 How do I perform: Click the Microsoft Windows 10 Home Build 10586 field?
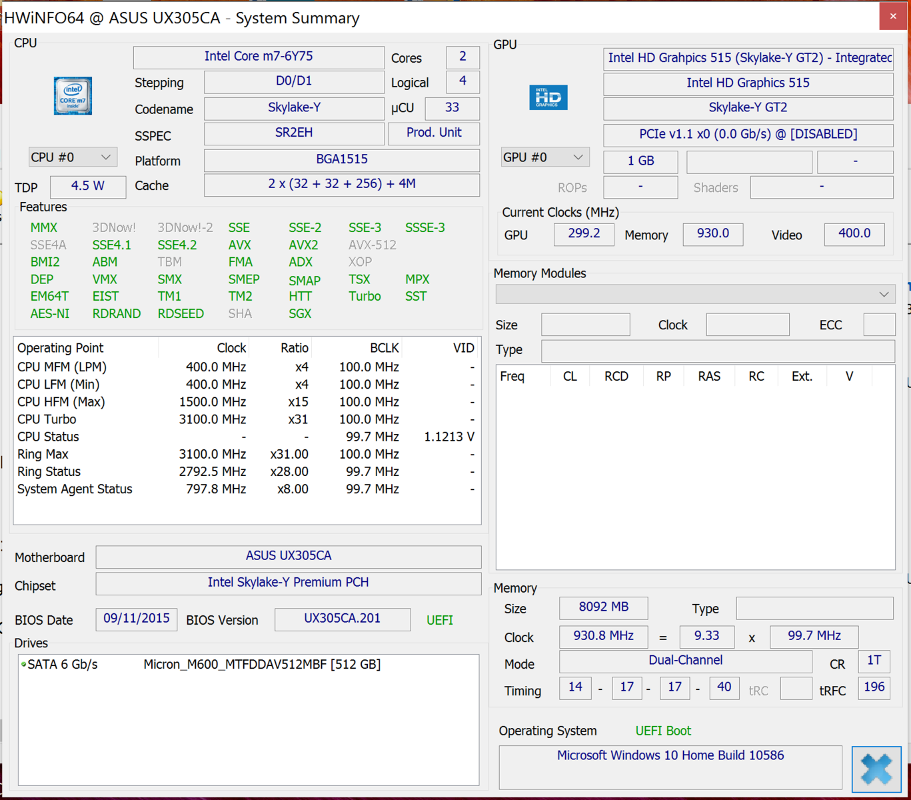(670, 767)
